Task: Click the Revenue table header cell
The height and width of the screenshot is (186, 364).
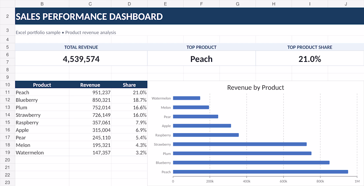Action: click(90, 85)
